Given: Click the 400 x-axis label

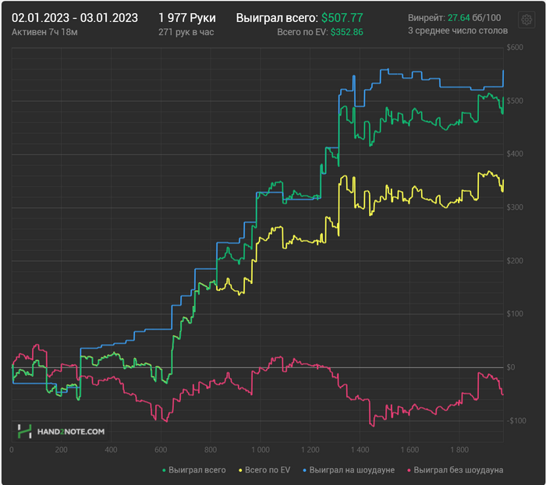Looking at the screenshot, I should coord(111,450).
